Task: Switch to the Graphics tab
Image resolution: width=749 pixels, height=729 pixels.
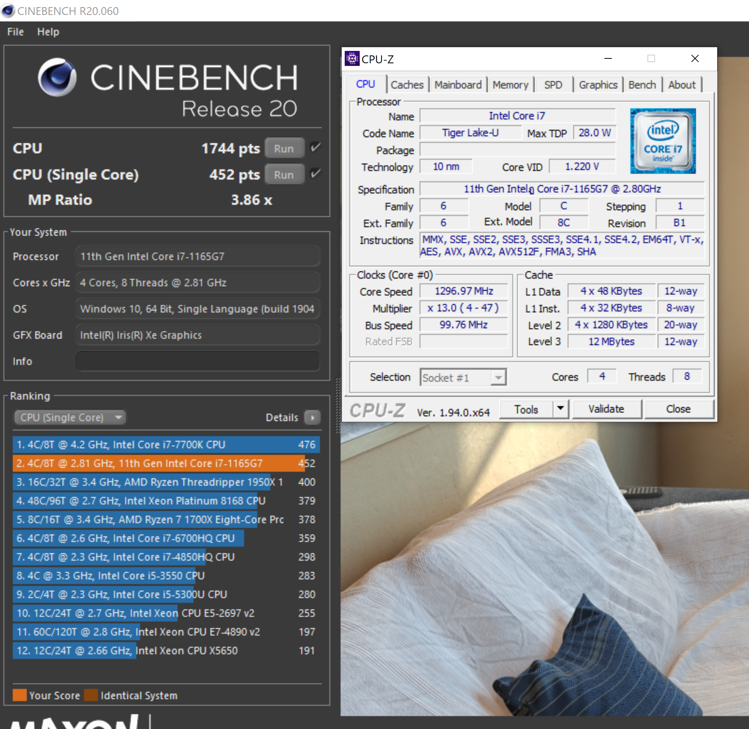Action: (598, 85)
